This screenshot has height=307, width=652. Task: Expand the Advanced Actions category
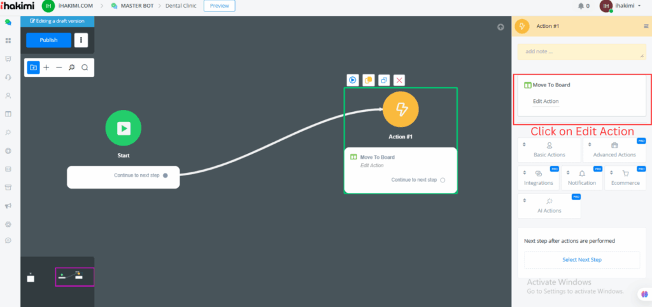(x=614, y=150)
